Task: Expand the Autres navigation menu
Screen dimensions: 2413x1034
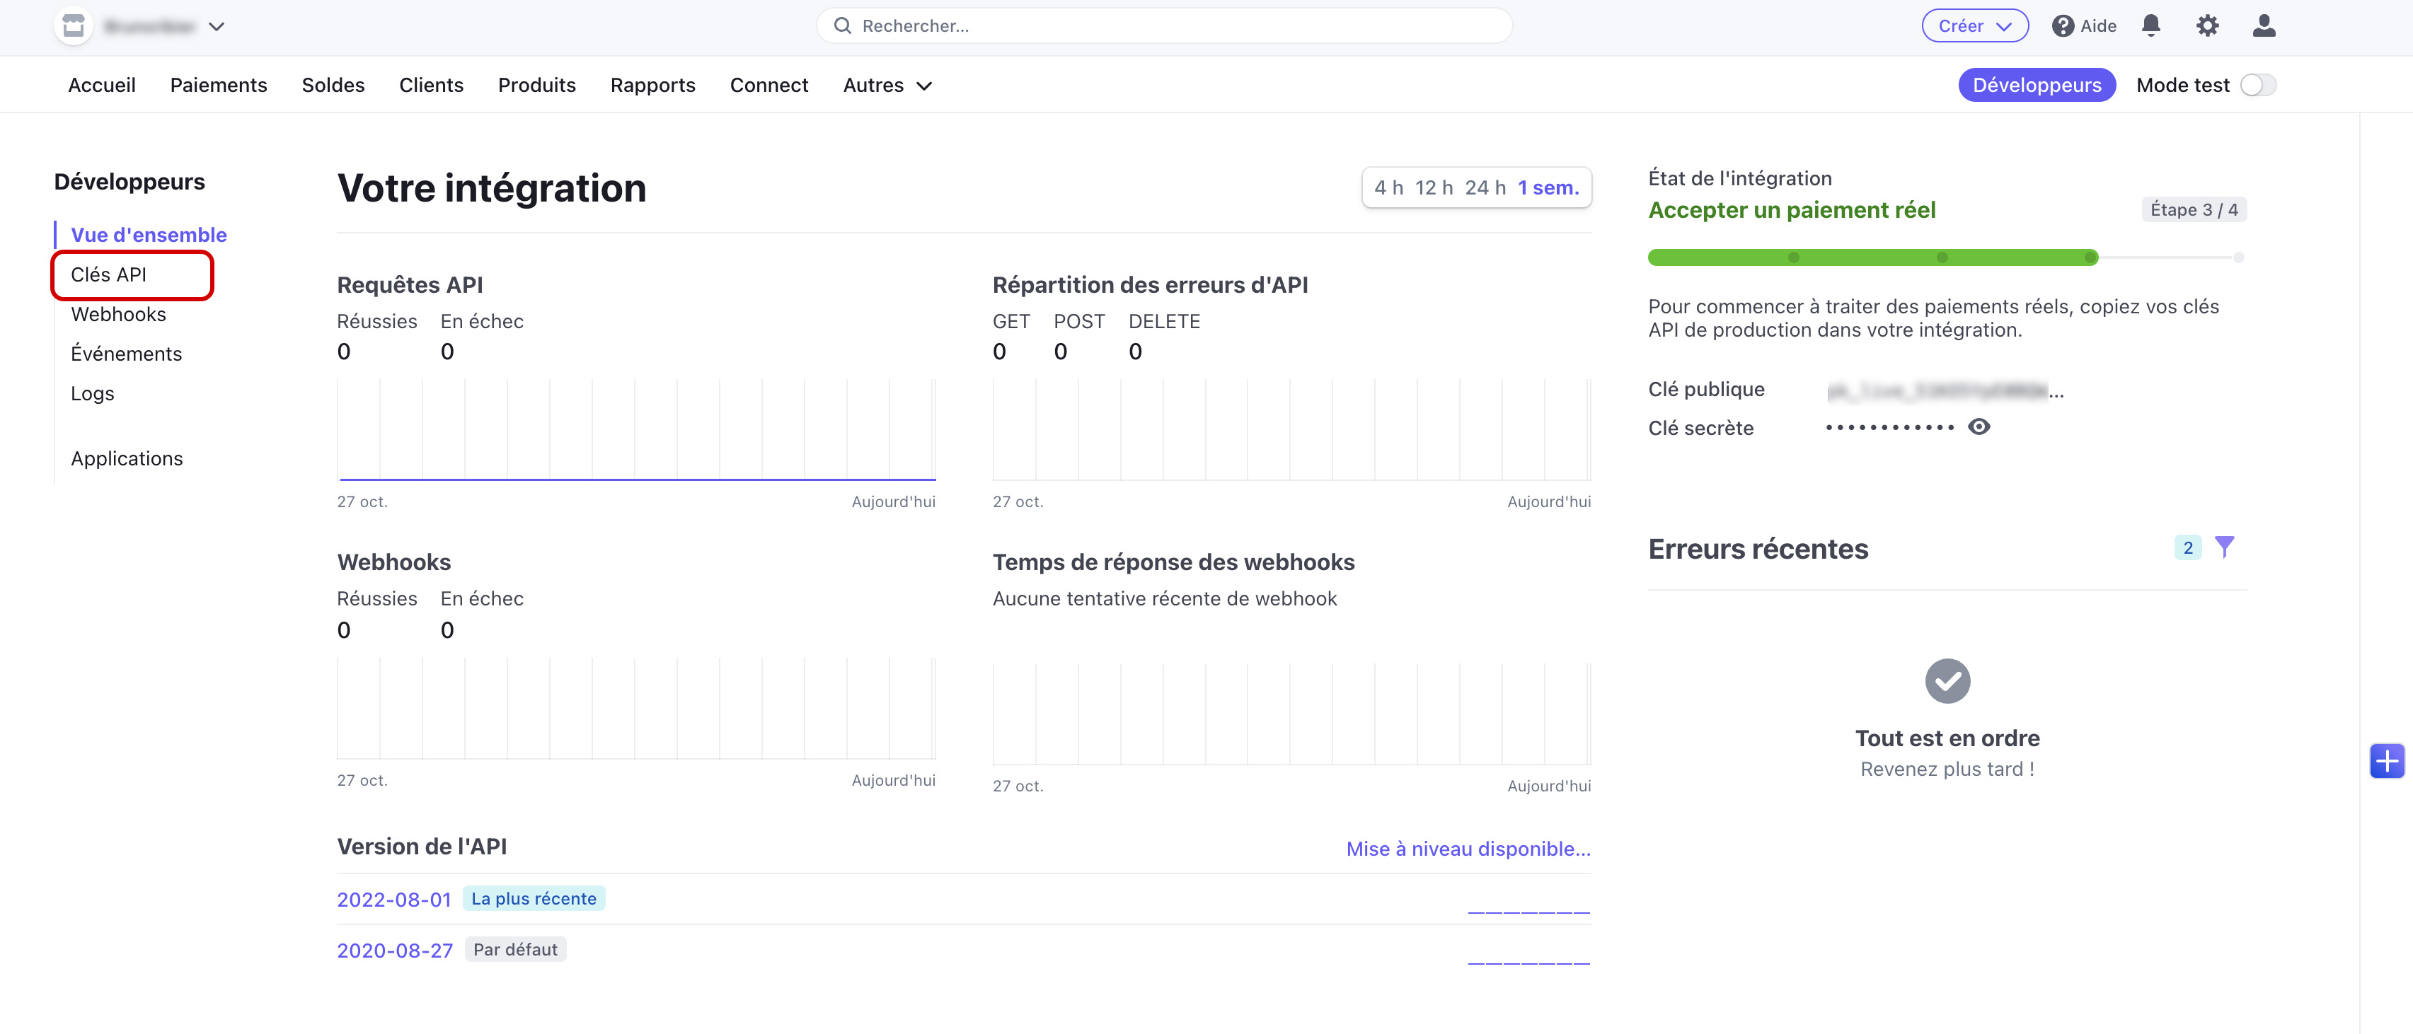Action: click(886, 86)
